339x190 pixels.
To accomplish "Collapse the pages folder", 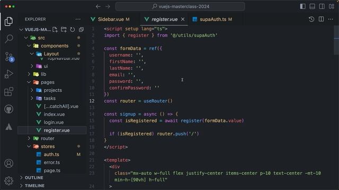I will [x=29, y=82].
